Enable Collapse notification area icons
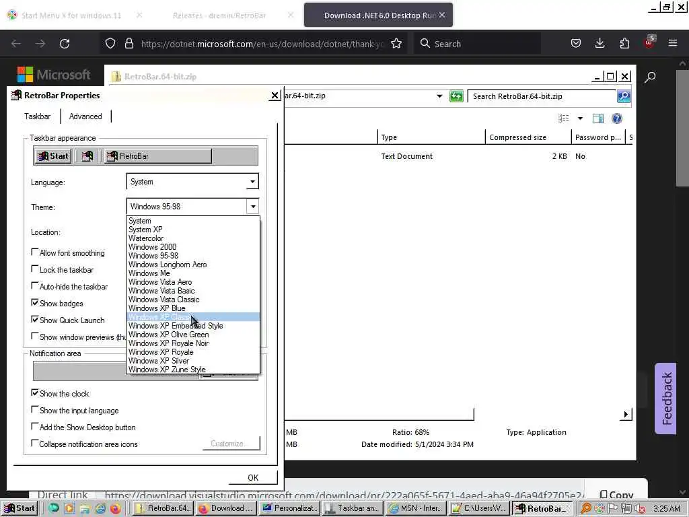Viewport: 689px width, 517px height. coord(35,443)
